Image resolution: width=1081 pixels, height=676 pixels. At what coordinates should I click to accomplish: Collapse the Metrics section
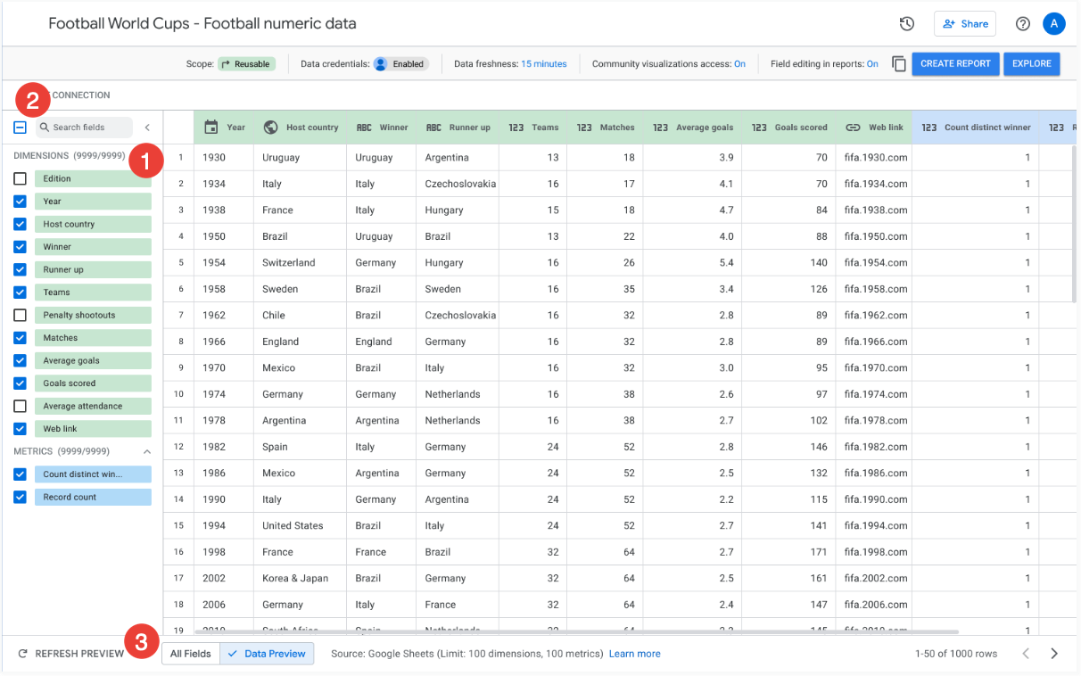(x=147, y=451)
